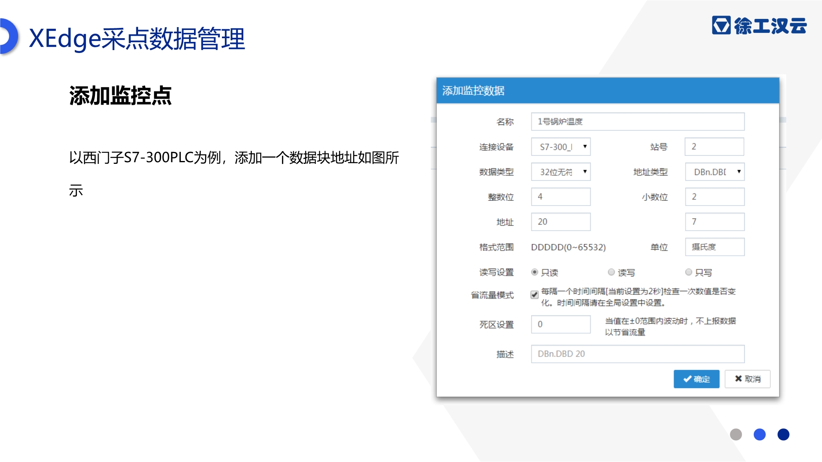
Task: Click the 站号 input field
Action: (714, 147)
